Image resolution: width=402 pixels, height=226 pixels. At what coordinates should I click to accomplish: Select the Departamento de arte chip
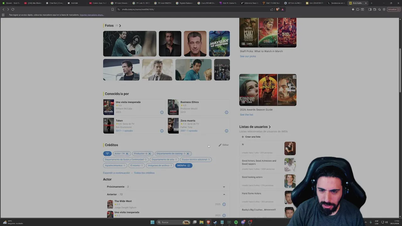[164, 159]
